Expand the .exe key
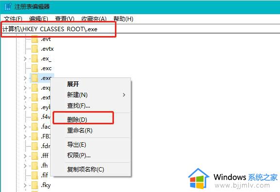Image resolution: width=280 pixels, height=192 pixels. 25,78
